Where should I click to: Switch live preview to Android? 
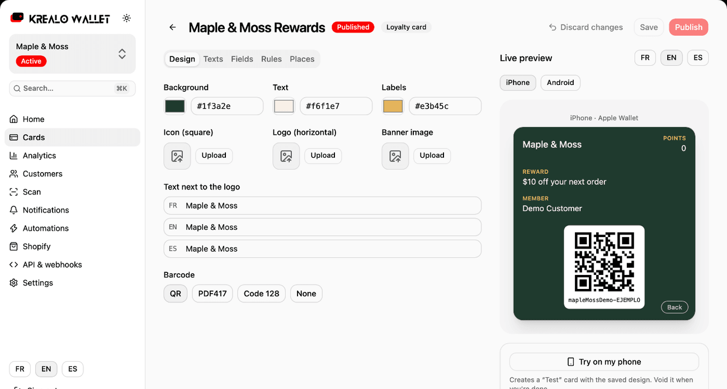pyautogui.click(x=560, y=83)
